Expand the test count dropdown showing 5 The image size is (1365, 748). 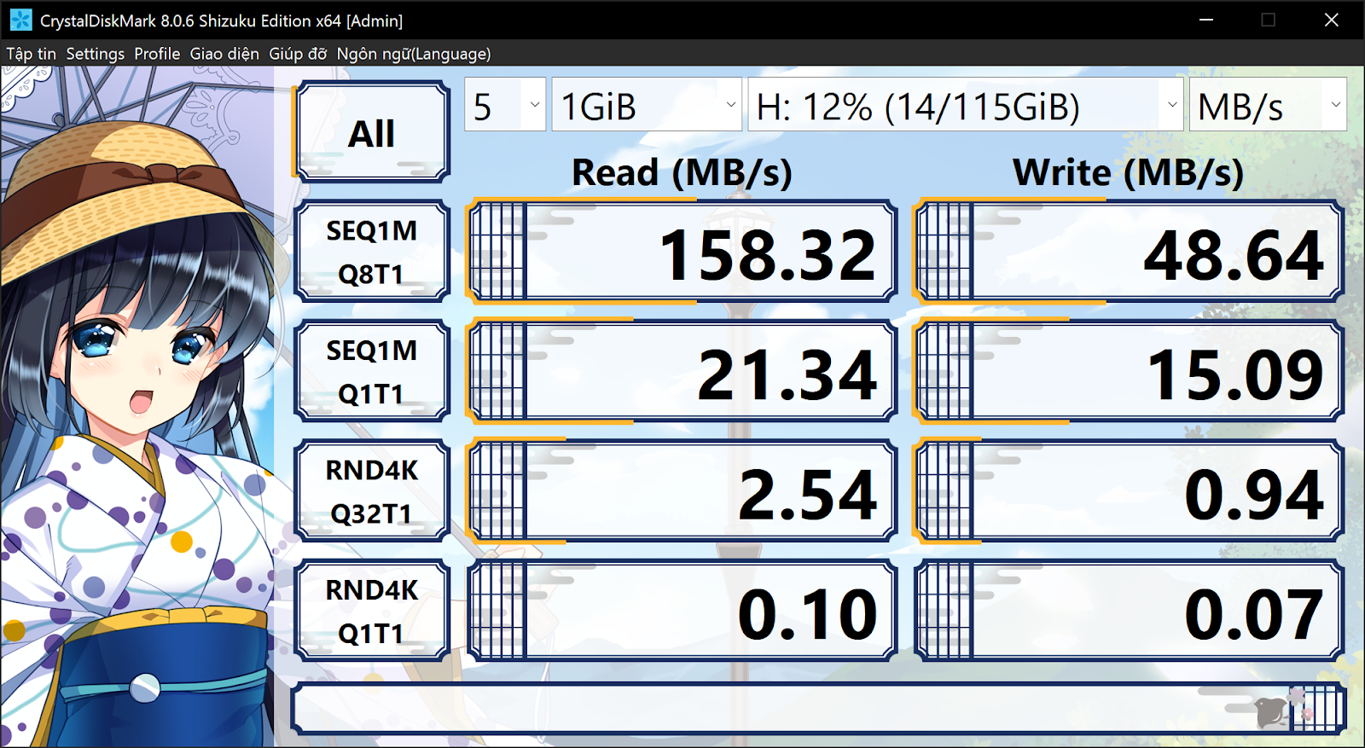tap(505, 105)
